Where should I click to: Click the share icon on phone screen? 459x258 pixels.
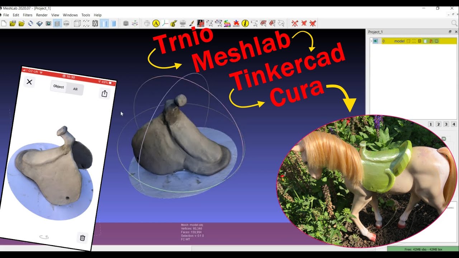pos(104,94)
